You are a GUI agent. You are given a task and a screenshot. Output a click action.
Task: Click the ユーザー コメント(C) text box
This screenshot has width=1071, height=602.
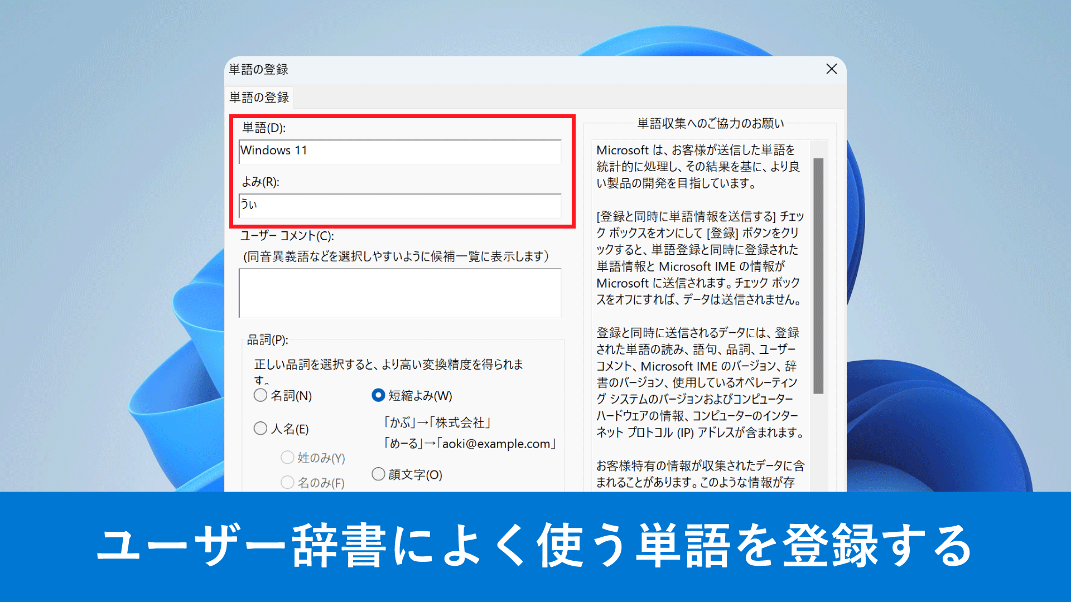[x=400, y=293]
